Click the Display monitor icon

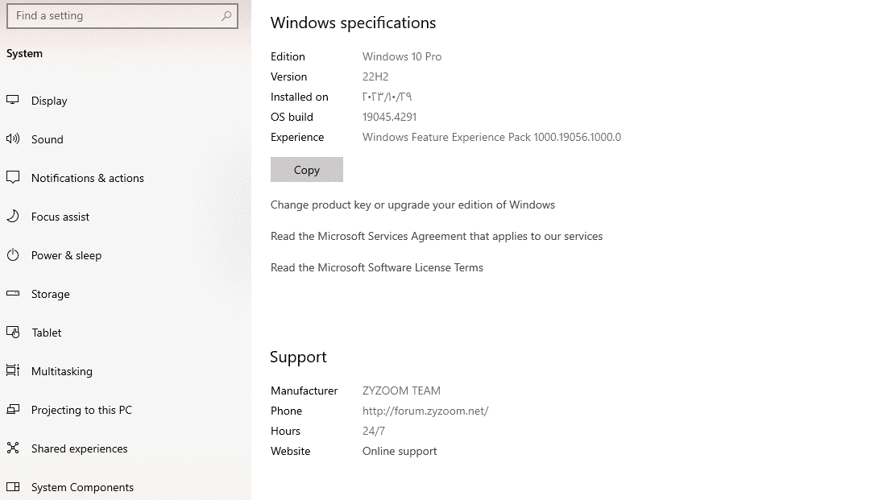(13, 101)
